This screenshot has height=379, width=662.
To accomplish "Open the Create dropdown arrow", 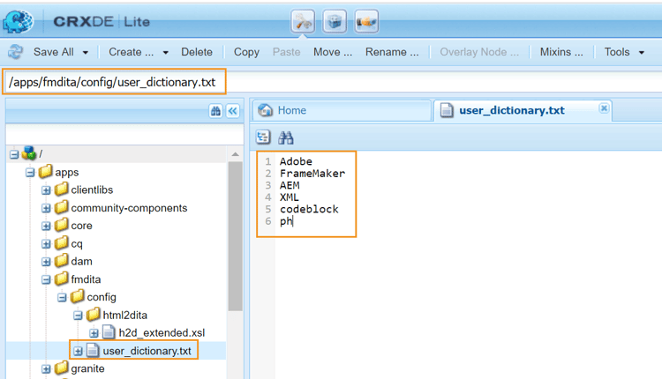I will tap(166, 53).
